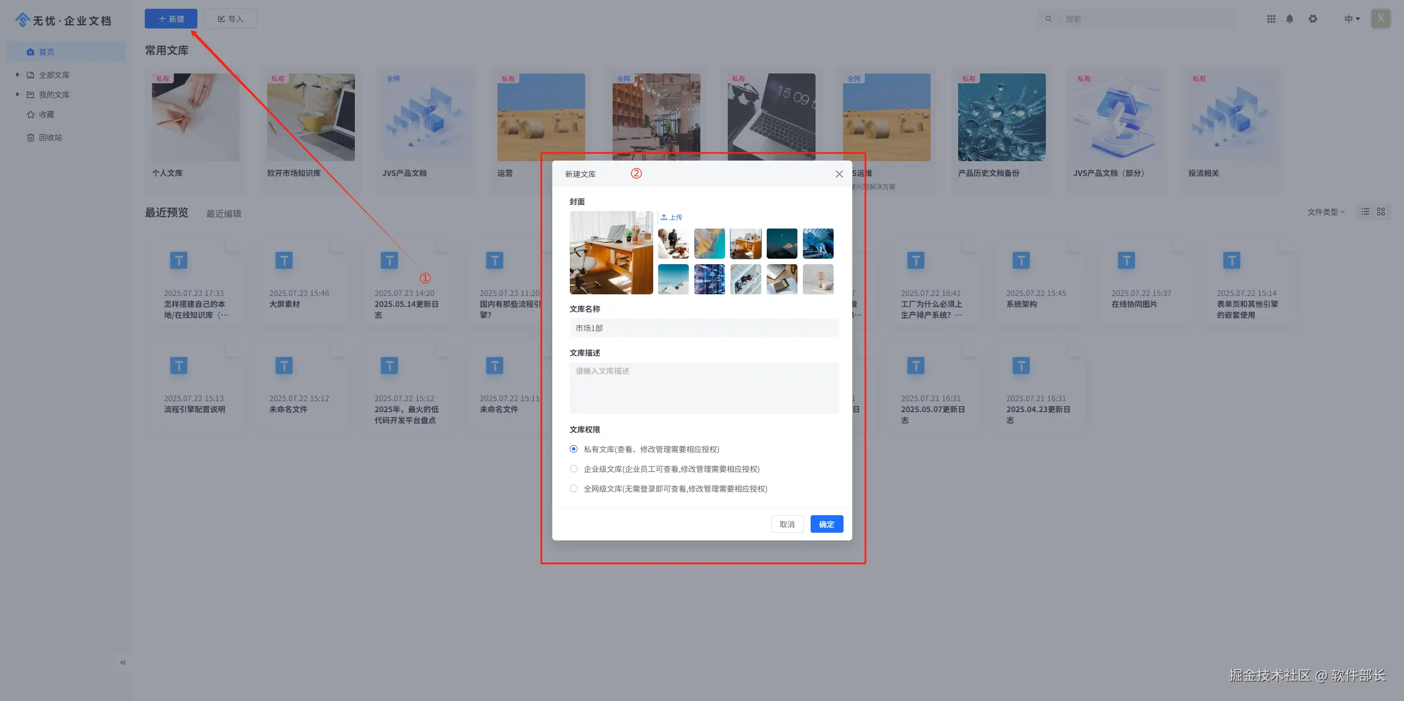Open settings gear icon in header
1404x701 pixels.
1312,19
